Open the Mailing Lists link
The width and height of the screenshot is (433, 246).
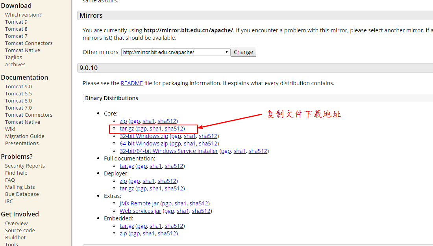click(20, 187)
